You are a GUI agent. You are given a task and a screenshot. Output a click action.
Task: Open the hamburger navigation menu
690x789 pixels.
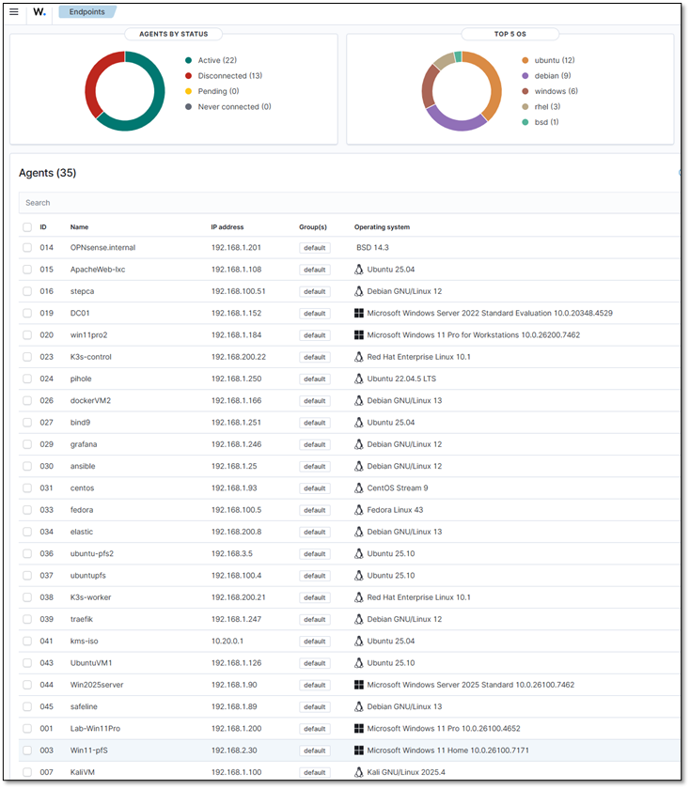pos(14,11)
